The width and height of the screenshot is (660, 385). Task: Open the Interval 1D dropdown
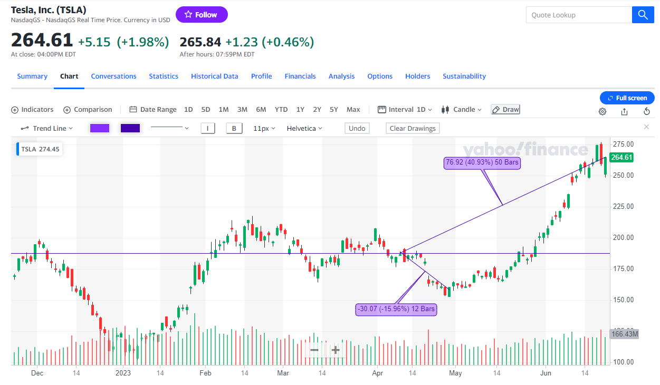[405, 110]
